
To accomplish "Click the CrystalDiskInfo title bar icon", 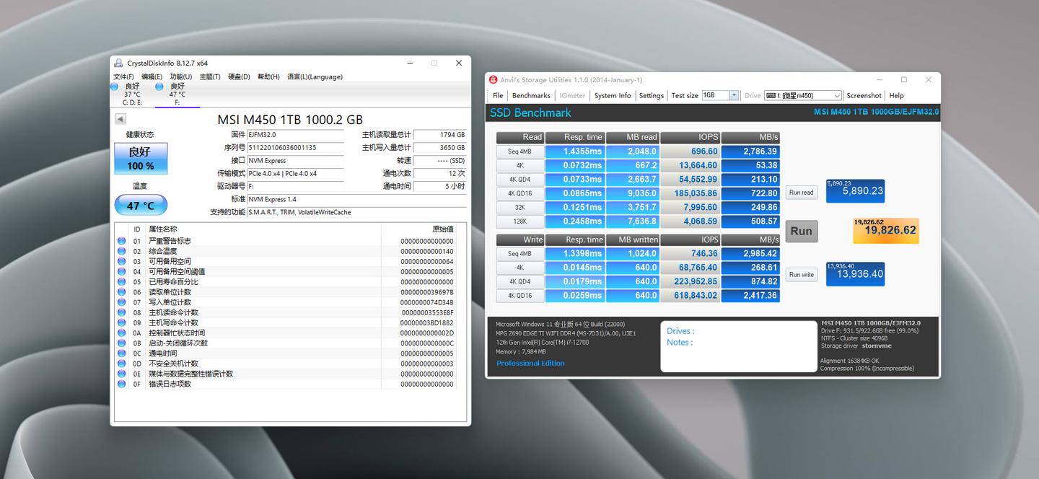I will pos(117,63).
